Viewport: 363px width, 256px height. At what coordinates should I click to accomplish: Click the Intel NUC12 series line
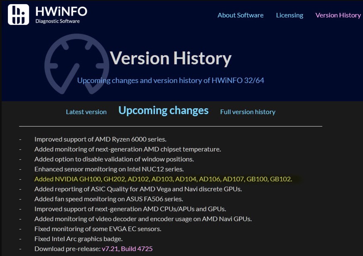[109, 169]
